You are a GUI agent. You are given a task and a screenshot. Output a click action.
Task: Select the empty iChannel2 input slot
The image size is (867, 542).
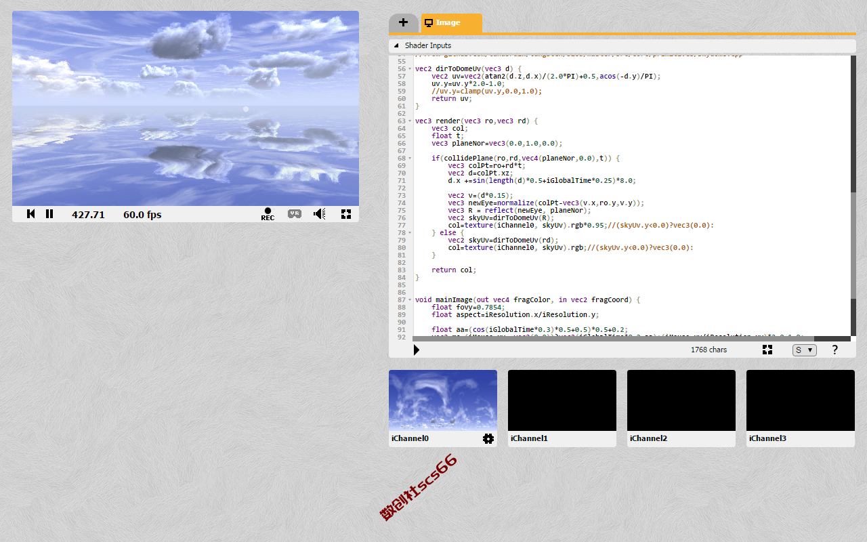pyautogui.click(x=681, y=400)
